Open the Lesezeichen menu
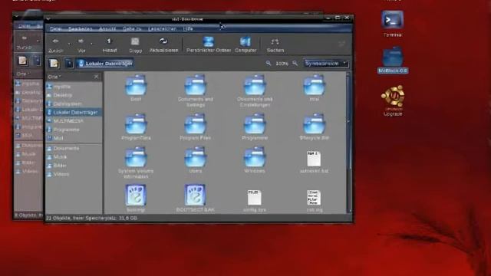The height and width of the screenshot is (276, 491). [x=162, y=28]
